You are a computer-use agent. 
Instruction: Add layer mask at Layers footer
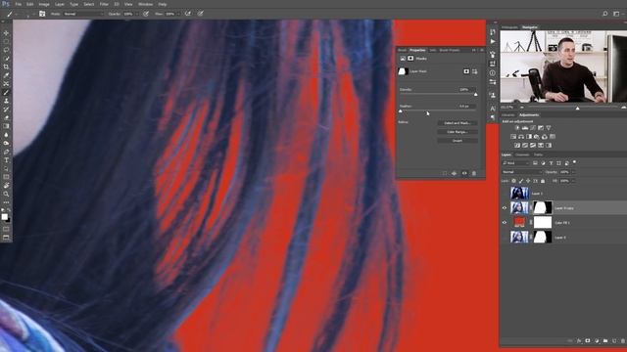click(x=588, y=341)
